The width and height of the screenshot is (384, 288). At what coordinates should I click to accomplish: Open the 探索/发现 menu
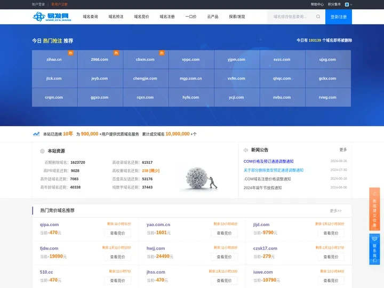pyautogui.click(x=237, y=17)
